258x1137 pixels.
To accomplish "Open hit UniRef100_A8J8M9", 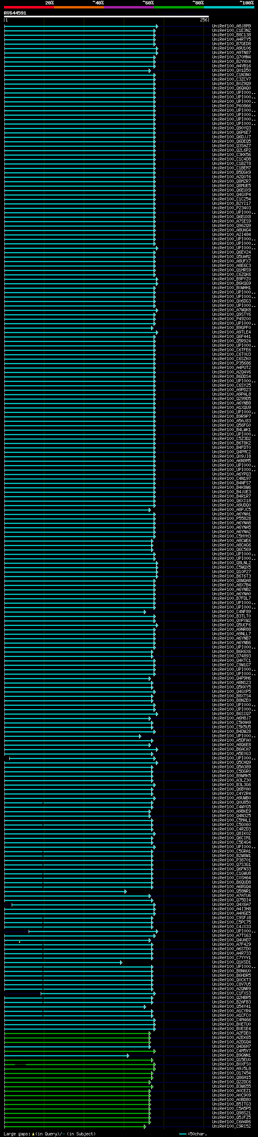I will [231, 26].
